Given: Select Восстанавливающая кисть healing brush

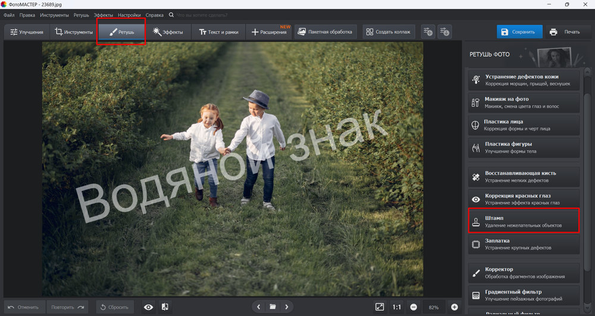Looking at the screenshot, I should pos(524,176).
